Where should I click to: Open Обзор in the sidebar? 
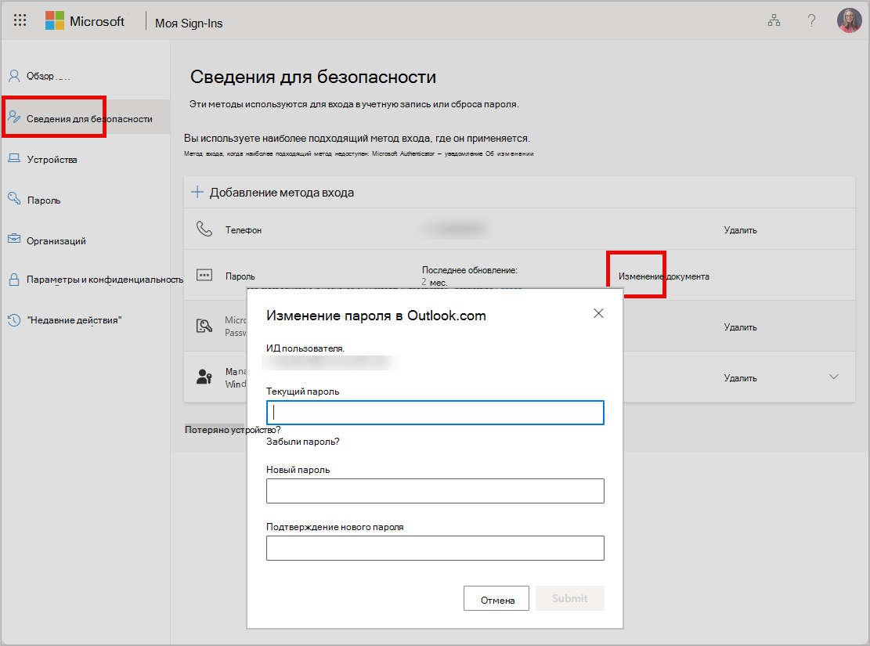pyautogui.click(x=40, y=76)
